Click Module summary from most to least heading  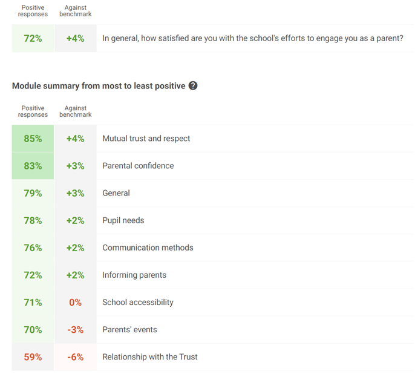pos(99,86)
